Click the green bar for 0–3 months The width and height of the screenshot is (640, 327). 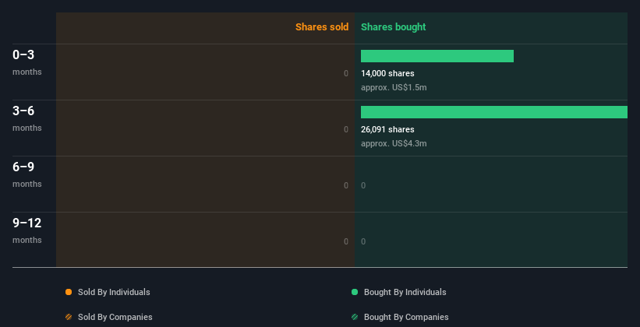tap(437, 56)
